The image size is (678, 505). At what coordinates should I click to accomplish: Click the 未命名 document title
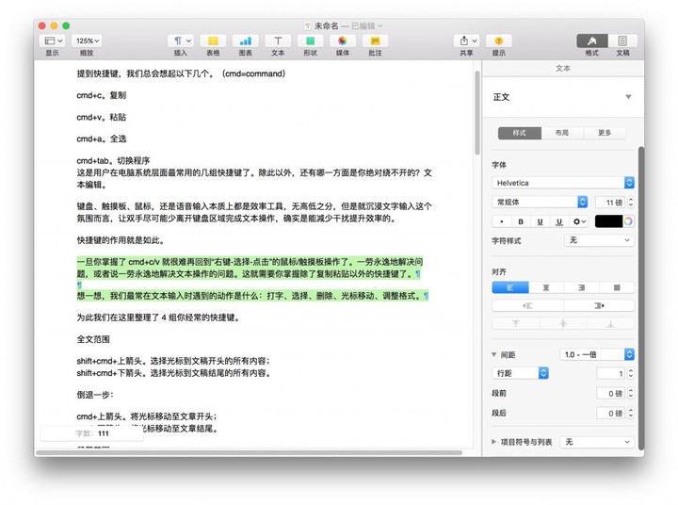point(326,26)
